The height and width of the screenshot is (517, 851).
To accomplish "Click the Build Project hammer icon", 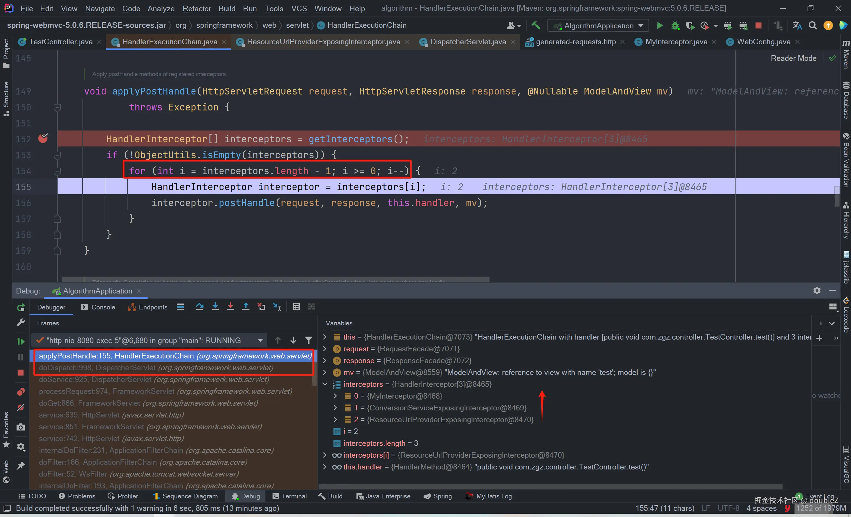I will tap(536, 25).
